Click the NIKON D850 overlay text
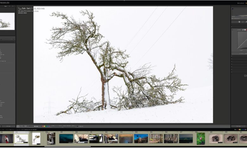This screenshot has width=247, height=148. (x=22, y=13)
